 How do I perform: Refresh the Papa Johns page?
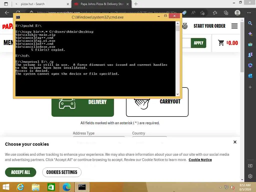tap(18, 12)
